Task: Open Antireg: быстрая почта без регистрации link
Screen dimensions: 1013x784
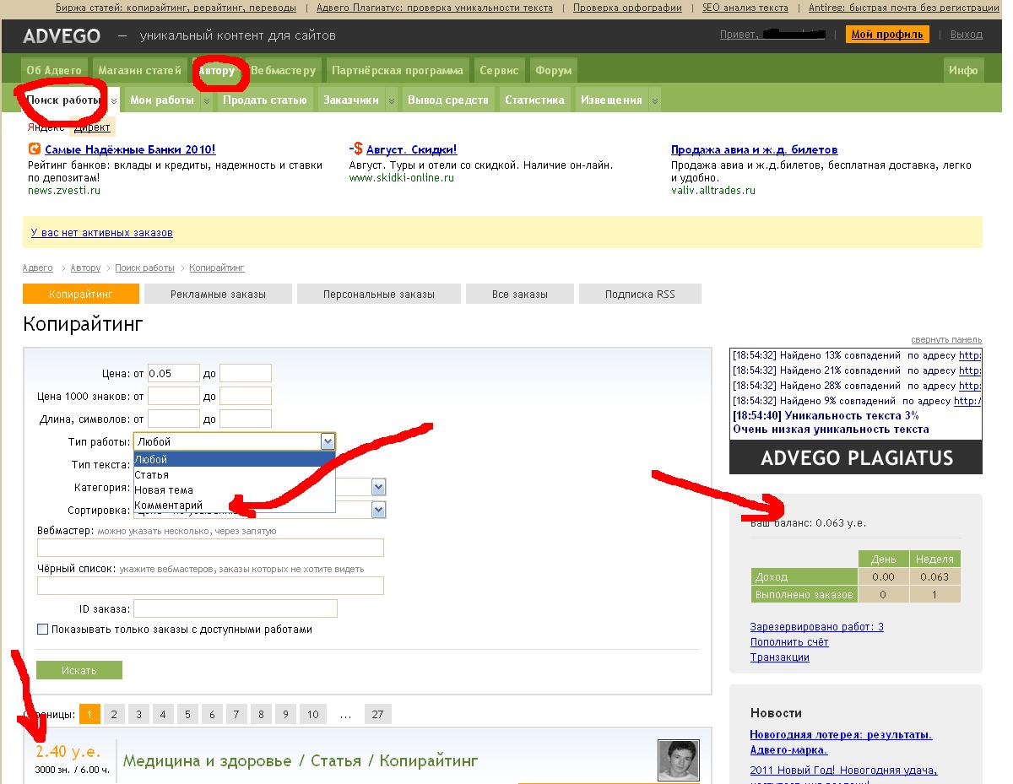Action: pos(903,8)
